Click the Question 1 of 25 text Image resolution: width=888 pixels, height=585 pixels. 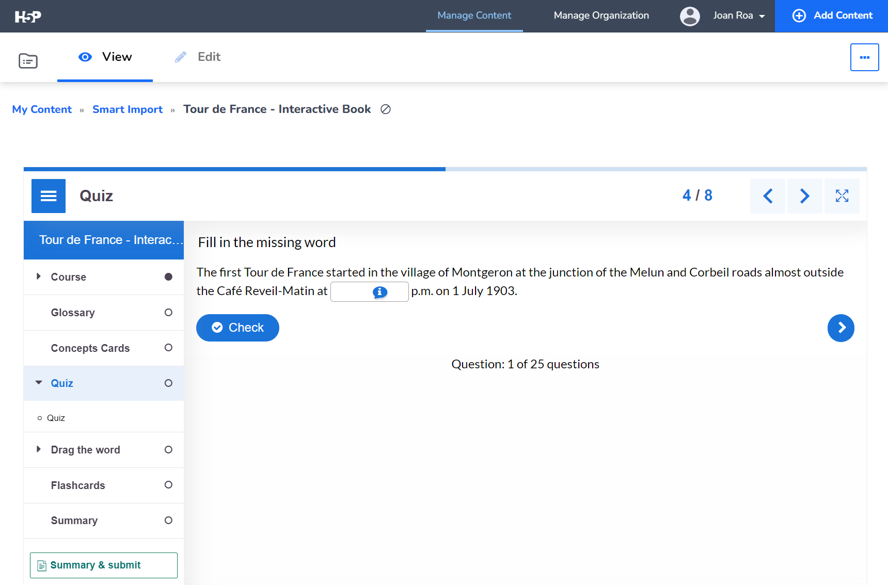pyautogui.click(x=525, y=364)
